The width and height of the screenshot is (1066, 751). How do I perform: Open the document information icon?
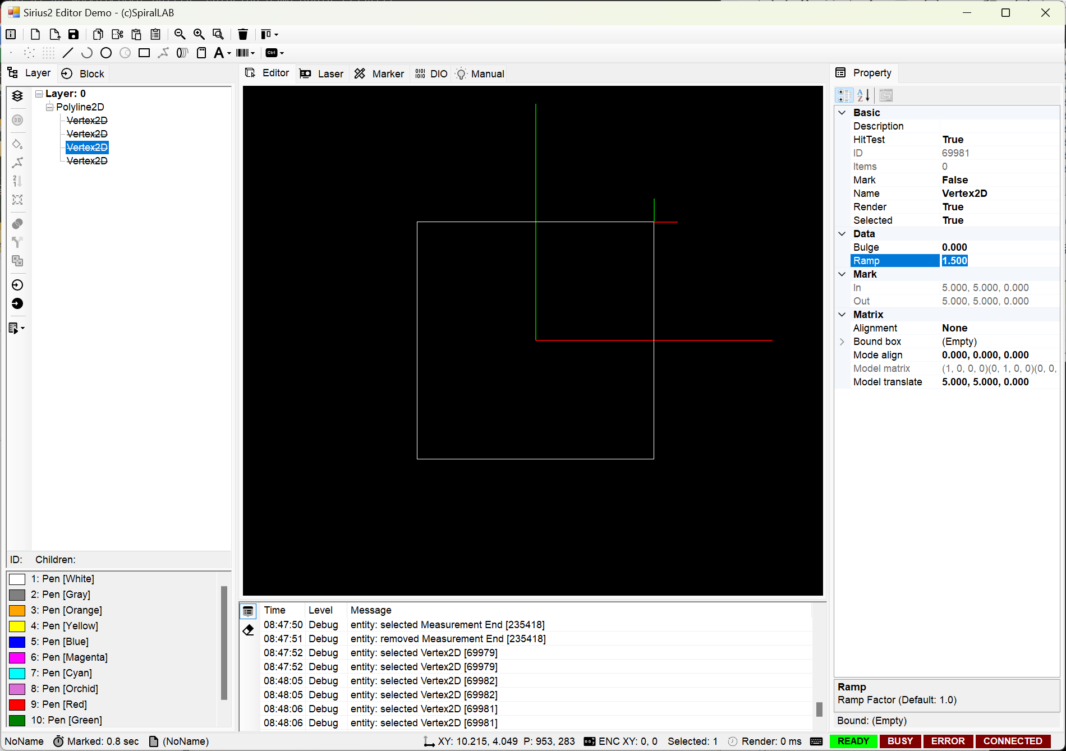click(11, 34)
